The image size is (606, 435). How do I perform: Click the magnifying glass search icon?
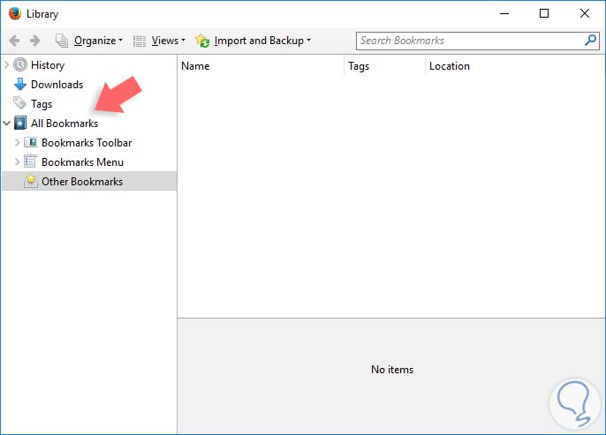click(590, 40)
